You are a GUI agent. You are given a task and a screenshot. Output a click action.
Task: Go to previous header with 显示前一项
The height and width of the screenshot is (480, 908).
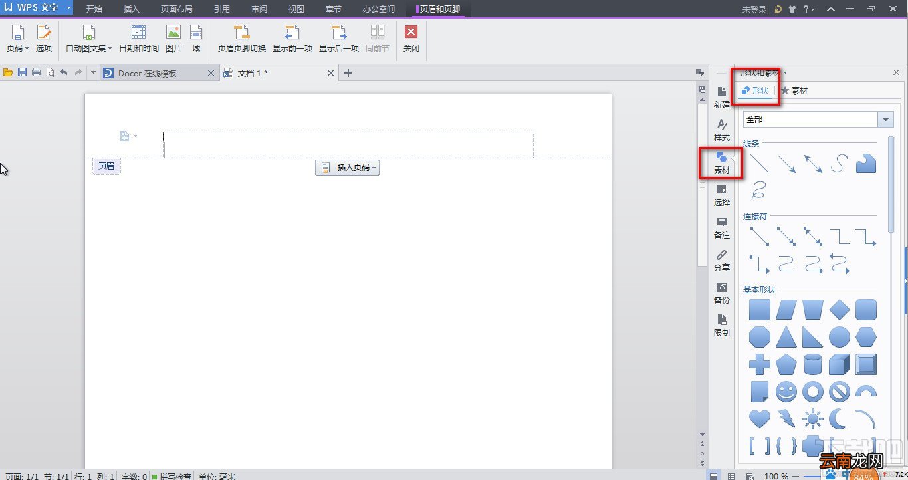pyautogui.click(x=292, y=39)
